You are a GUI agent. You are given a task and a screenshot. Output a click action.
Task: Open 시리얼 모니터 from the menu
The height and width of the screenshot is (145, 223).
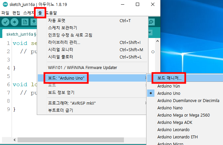pos(92,50)
